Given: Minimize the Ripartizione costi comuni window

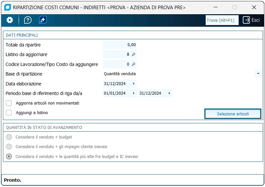Looking at the screenshot, I should click(216, 7).
